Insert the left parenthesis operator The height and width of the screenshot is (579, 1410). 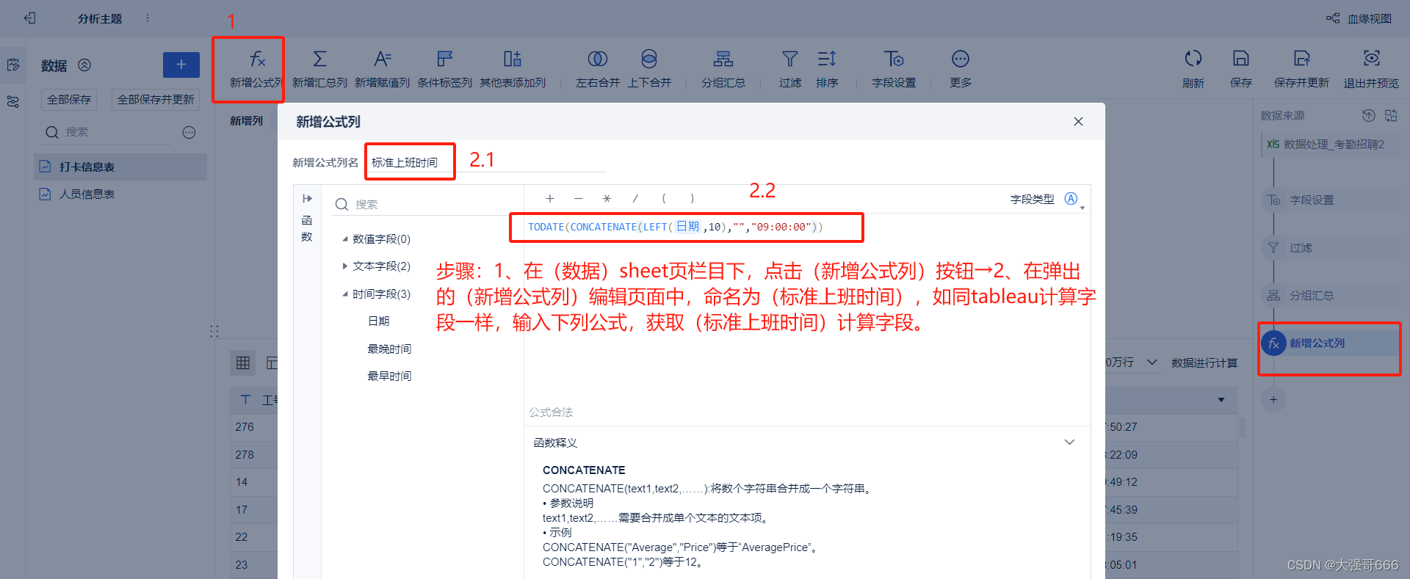(x=664, y=198)
